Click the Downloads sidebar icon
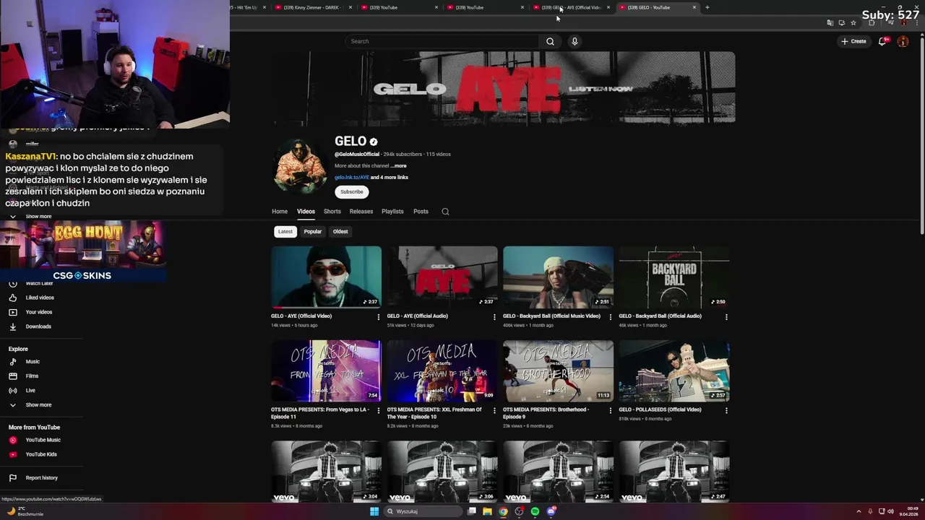 point(12,326)
